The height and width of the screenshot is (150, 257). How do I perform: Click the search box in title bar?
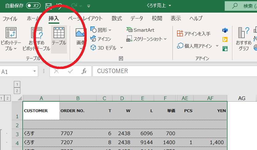coord(241,6)
